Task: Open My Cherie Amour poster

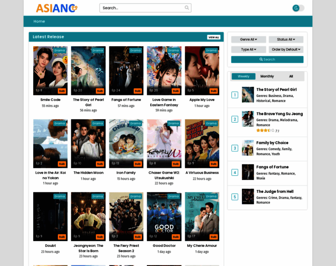Action: click(x=202, y=217)
